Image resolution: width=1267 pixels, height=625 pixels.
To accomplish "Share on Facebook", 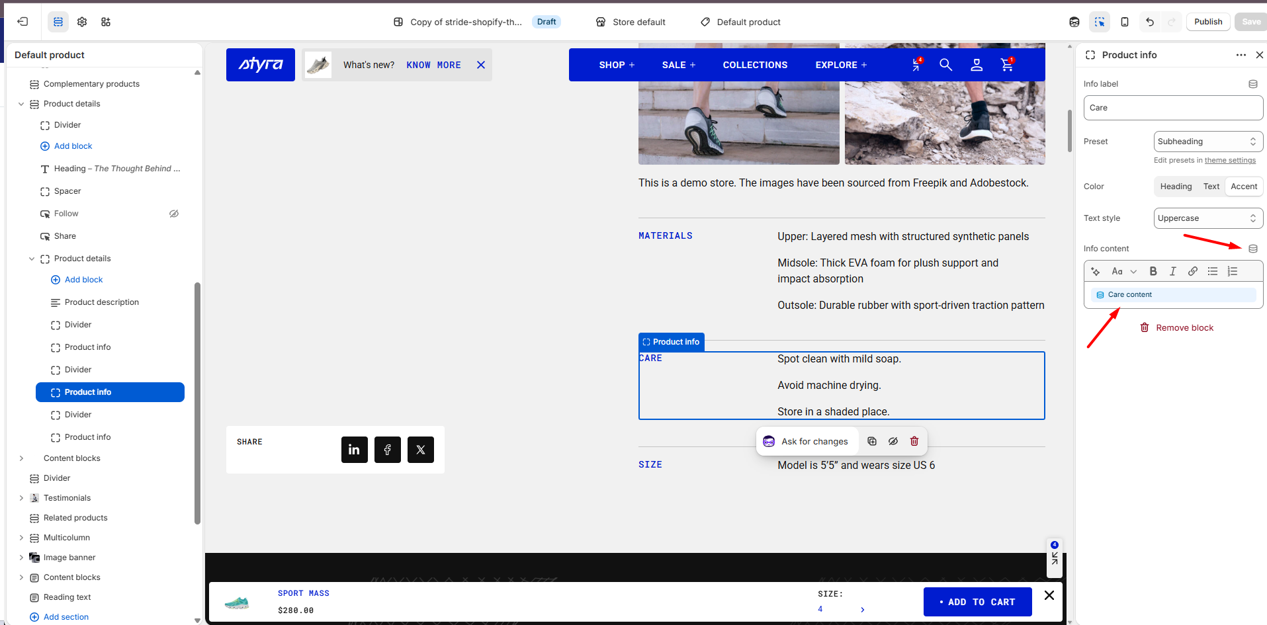I will tap(388, 450).
